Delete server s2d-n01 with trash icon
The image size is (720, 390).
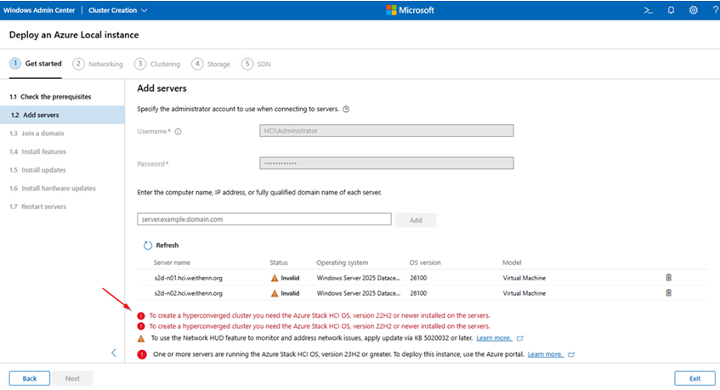coord(668,278)
